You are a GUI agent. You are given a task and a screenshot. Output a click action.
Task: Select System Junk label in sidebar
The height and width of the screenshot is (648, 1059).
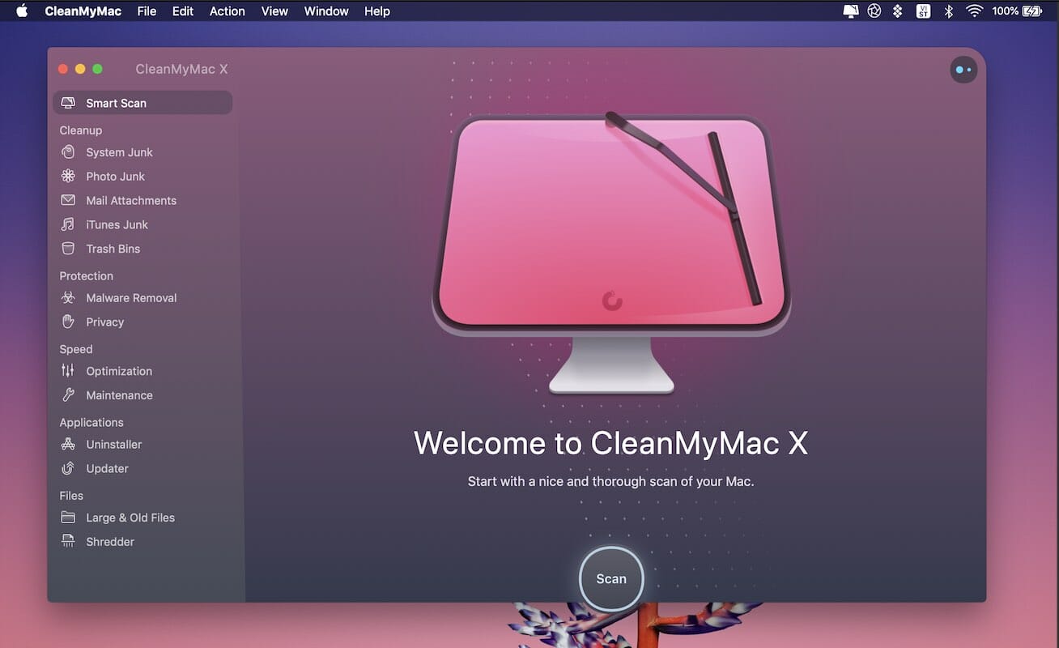(120, 152)
